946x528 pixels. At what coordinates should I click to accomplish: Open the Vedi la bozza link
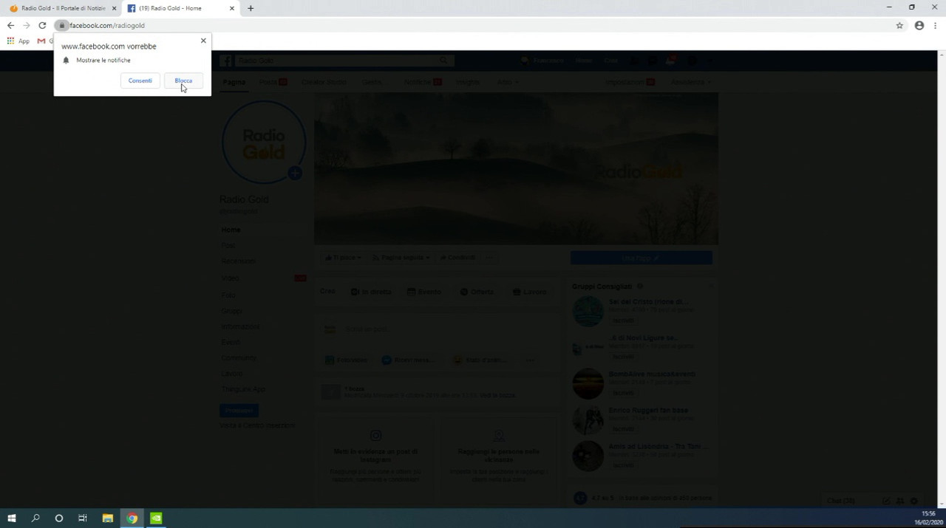[x=497, y=396]
